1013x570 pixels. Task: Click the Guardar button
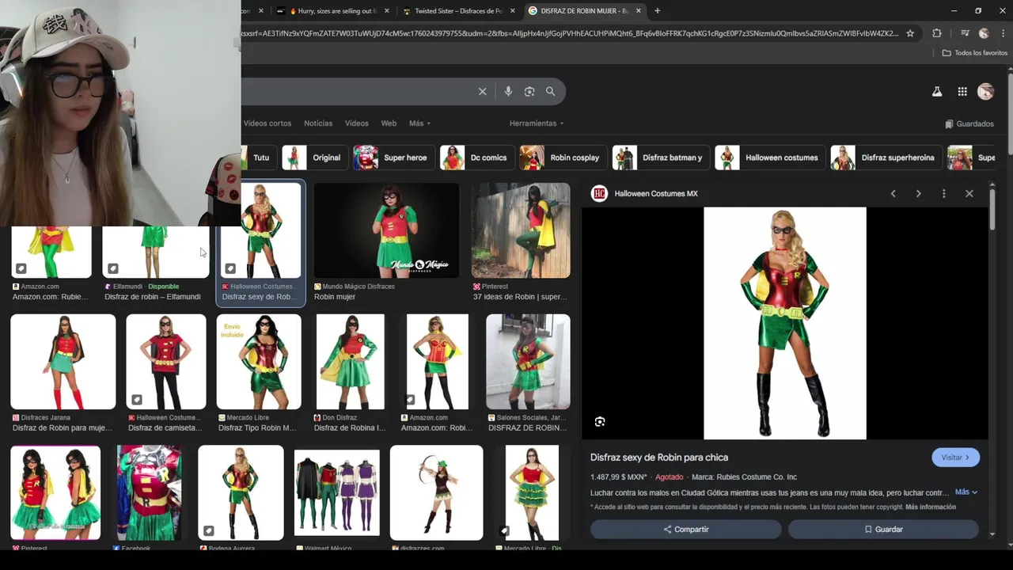coord(883,530)
